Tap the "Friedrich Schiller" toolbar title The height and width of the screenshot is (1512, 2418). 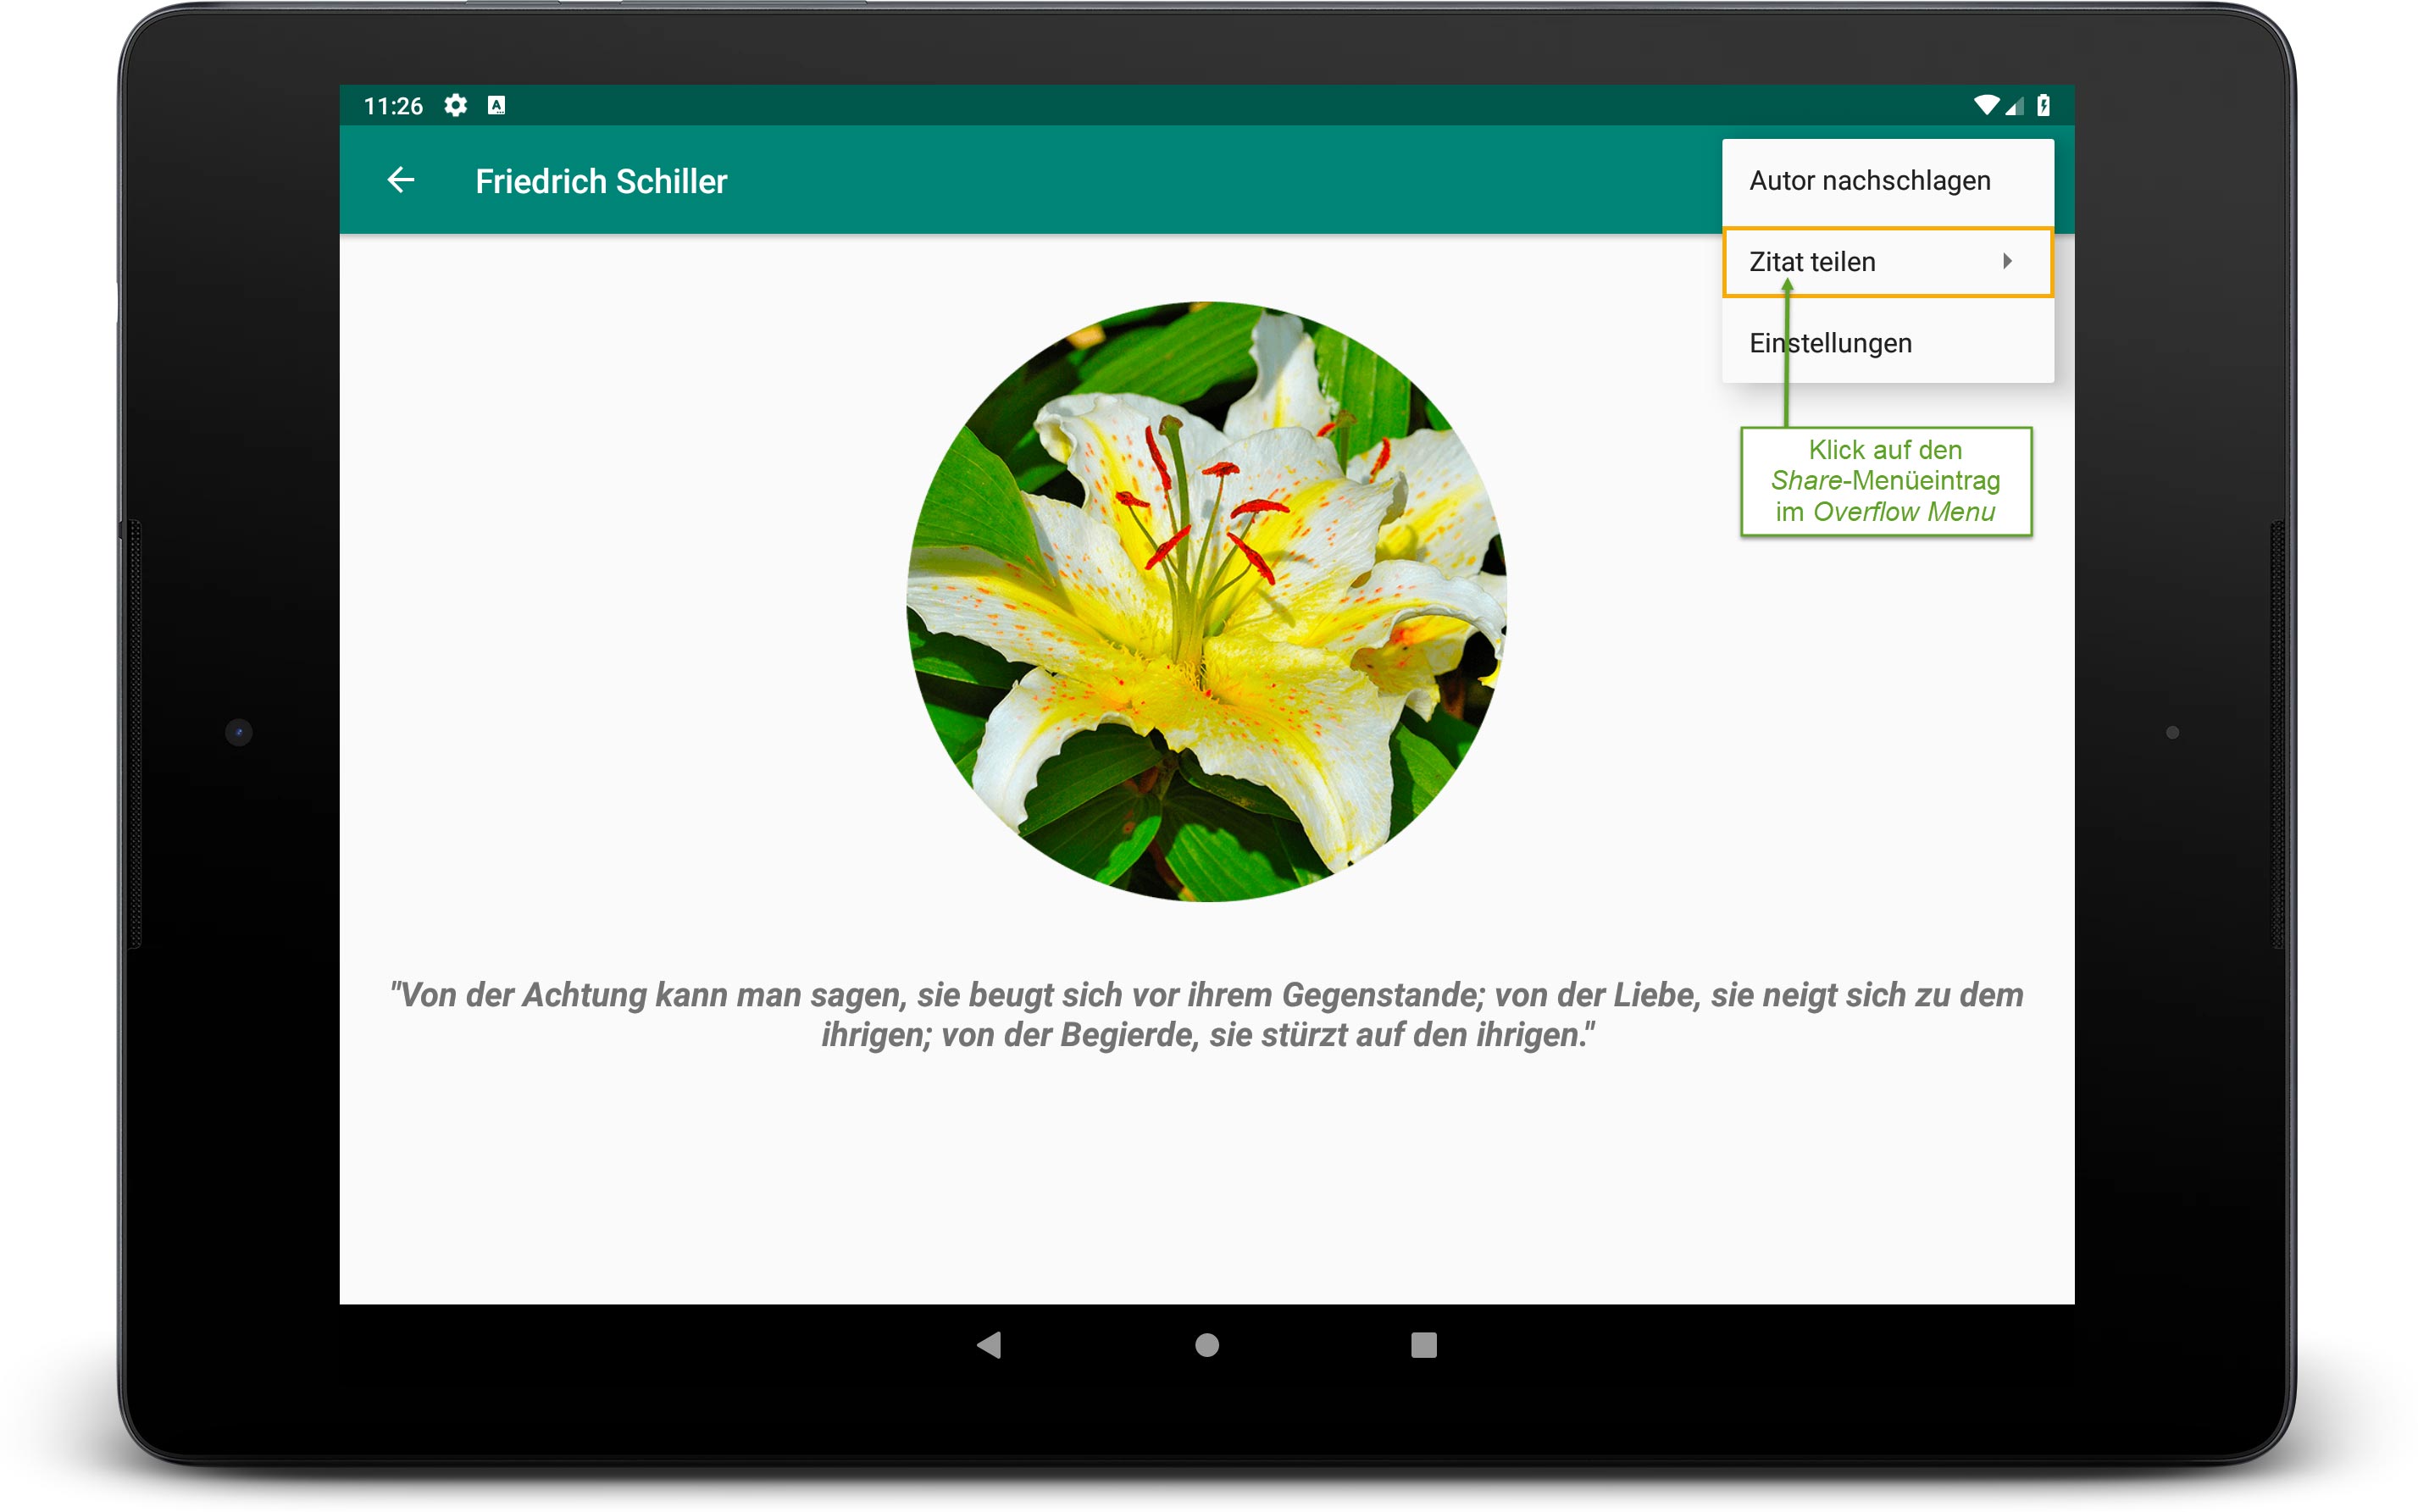(601, 182)
